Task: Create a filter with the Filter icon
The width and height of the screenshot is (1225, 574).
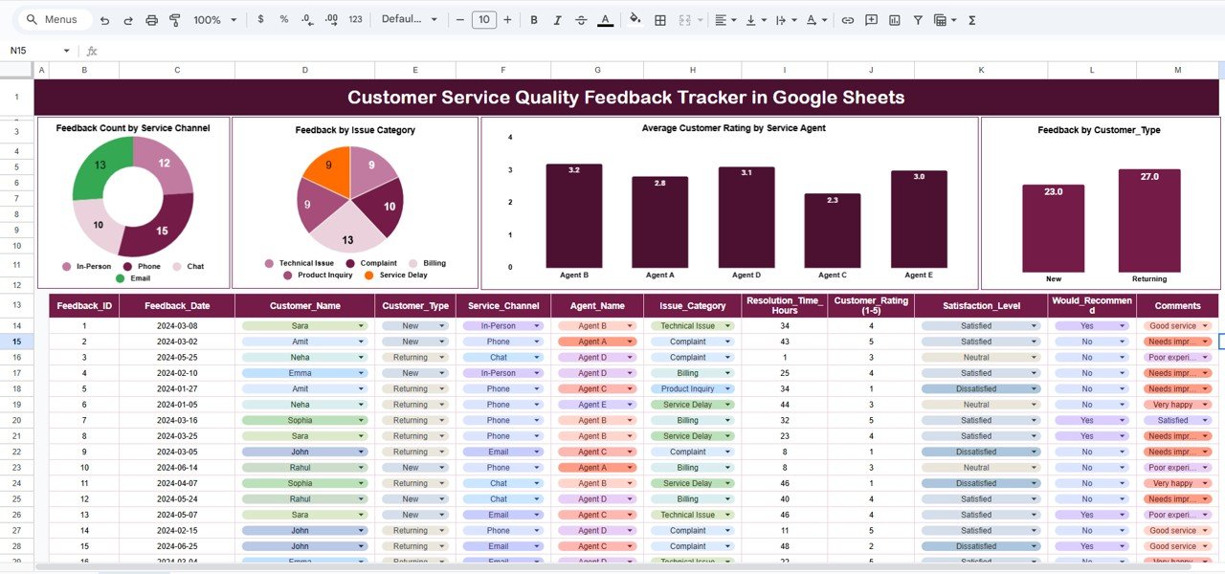Action: pos(918,19)
